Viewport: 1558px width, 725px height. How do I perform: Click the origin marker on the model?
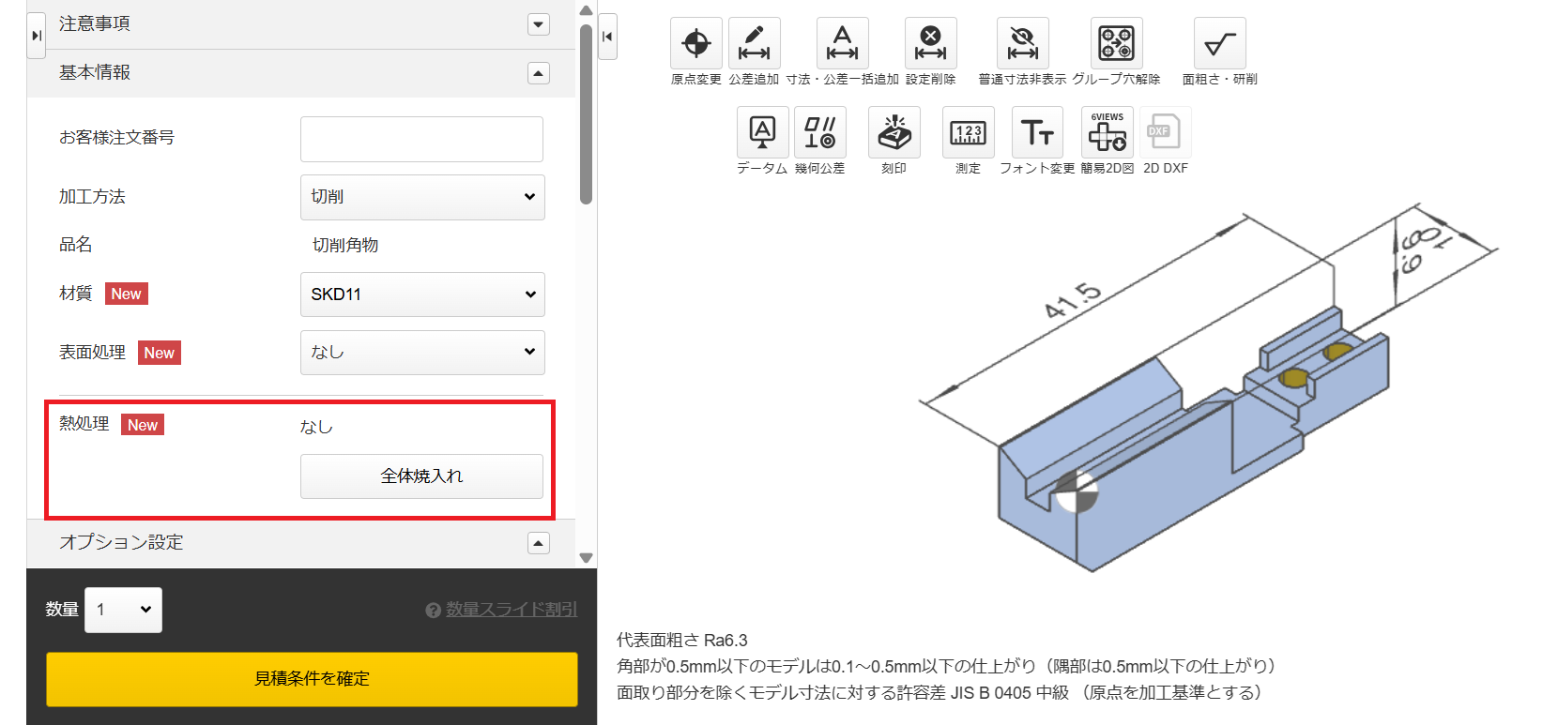pyautogui.click(x=1076, y=491)
